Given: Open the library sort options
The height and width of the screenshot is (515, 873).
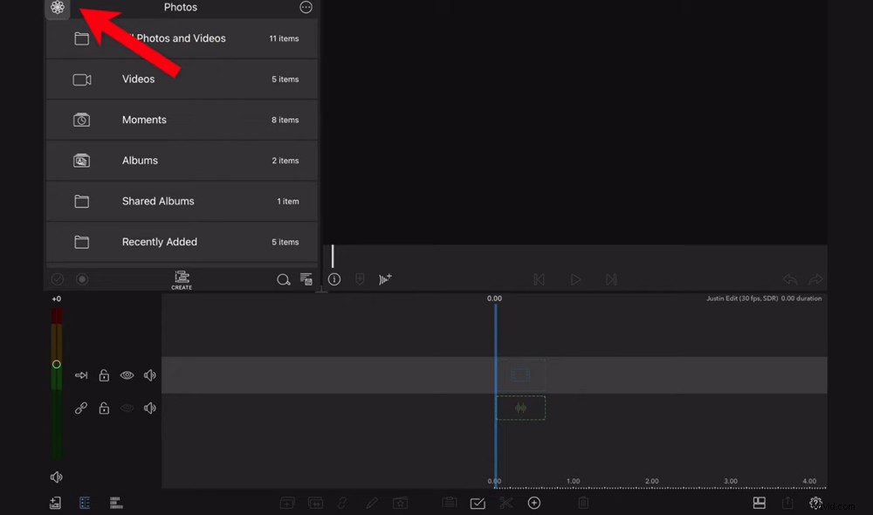Looking at the screenshot, I should tap(306, 279).
